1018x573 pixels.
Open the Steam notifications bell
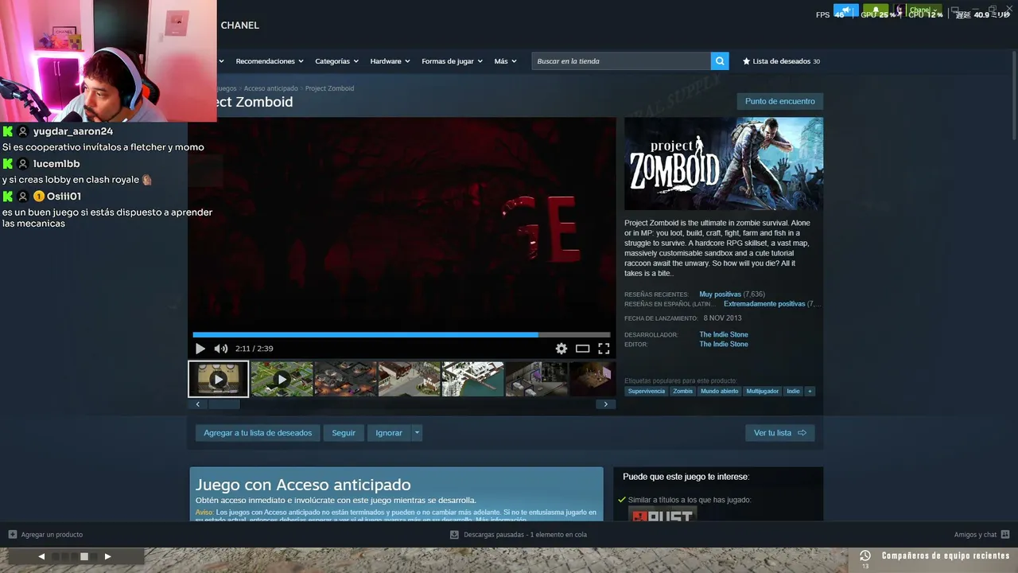pos(876,10)
